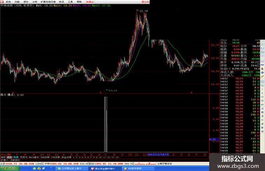Click the 净流入额 row
This screenshot has width=265, height=171.
(x=240, y=72)
